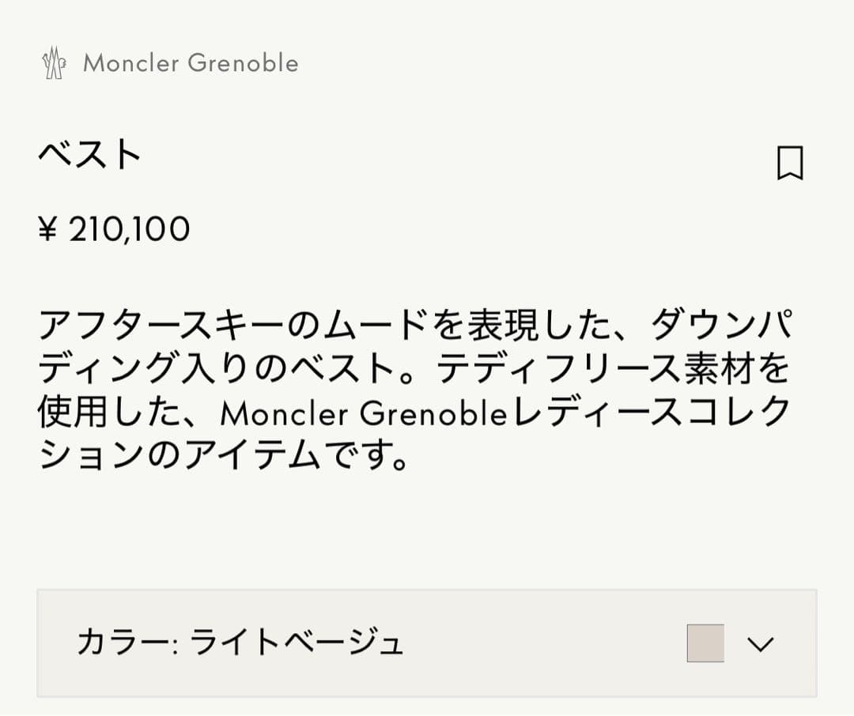Open the Moncler Grenoble brand page
The image size is (854, 716).
pos(192,63)
